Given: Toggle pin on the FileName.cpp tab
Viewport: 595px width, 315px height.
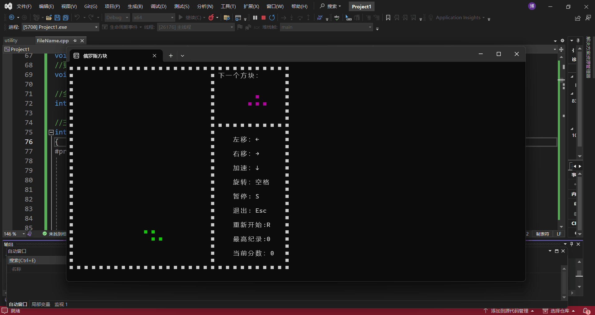Looking at the screenshot, I should click(x=75, y=40).
